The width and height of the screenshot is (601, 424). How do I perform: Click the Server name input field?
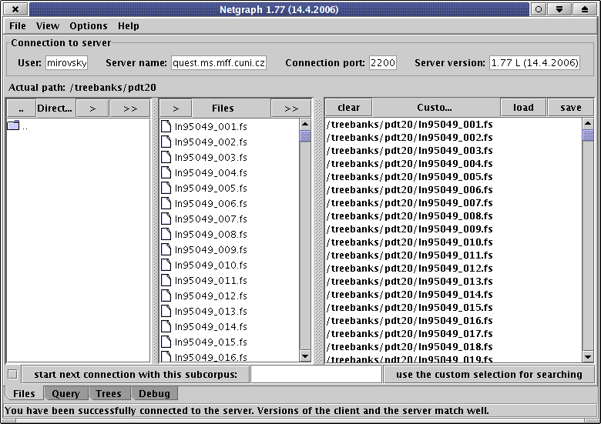(219, 63)
